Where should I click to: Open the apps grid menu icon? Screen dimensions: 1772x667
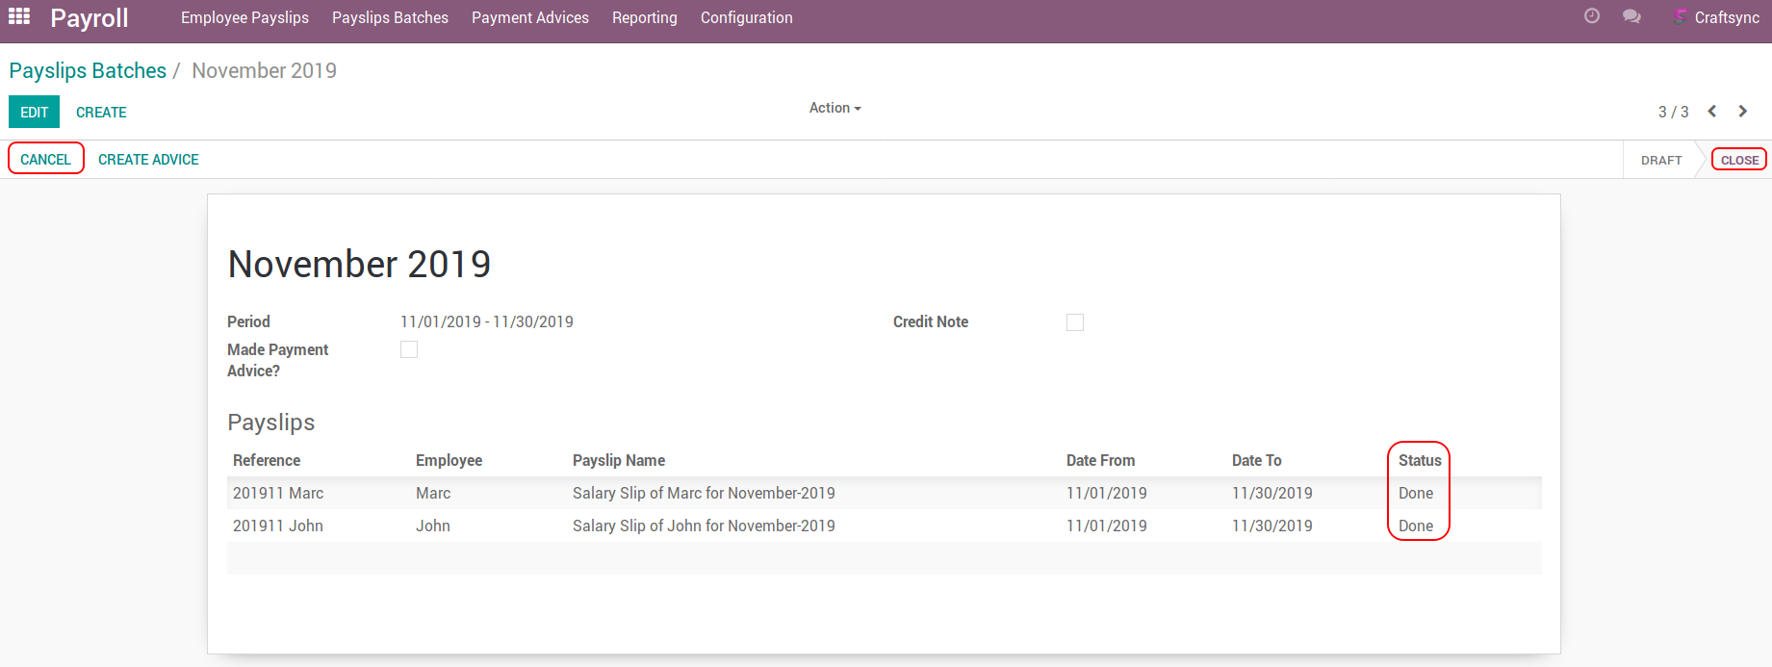[x=19, y=17]
